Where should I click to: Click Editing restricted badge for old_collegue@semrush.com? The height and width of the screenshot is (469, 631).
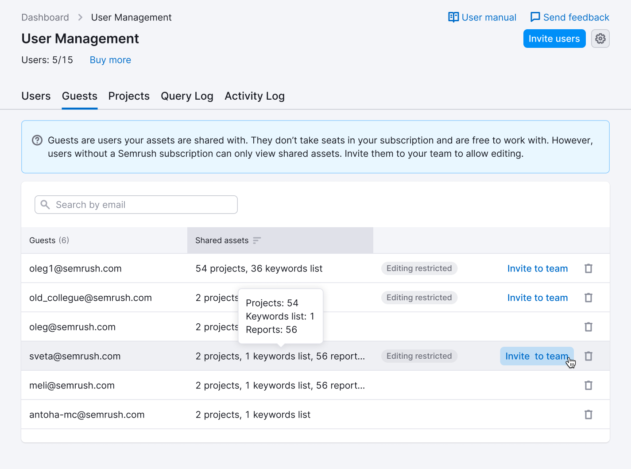[x=419, y=298]
